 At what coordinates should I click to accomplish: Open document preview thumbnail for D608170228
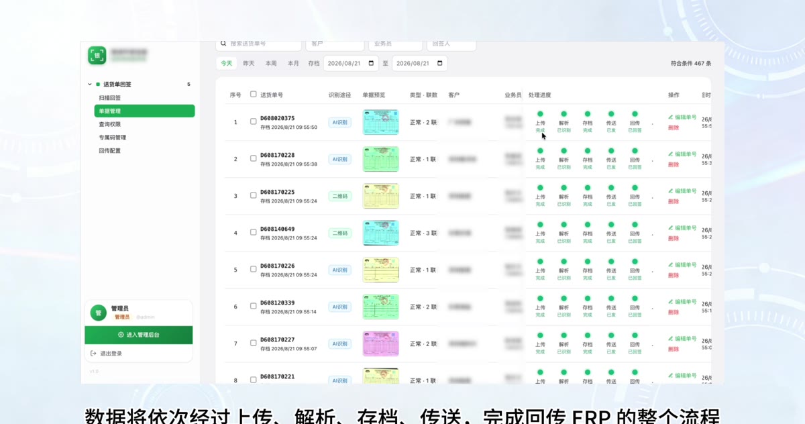click(380, 159)
